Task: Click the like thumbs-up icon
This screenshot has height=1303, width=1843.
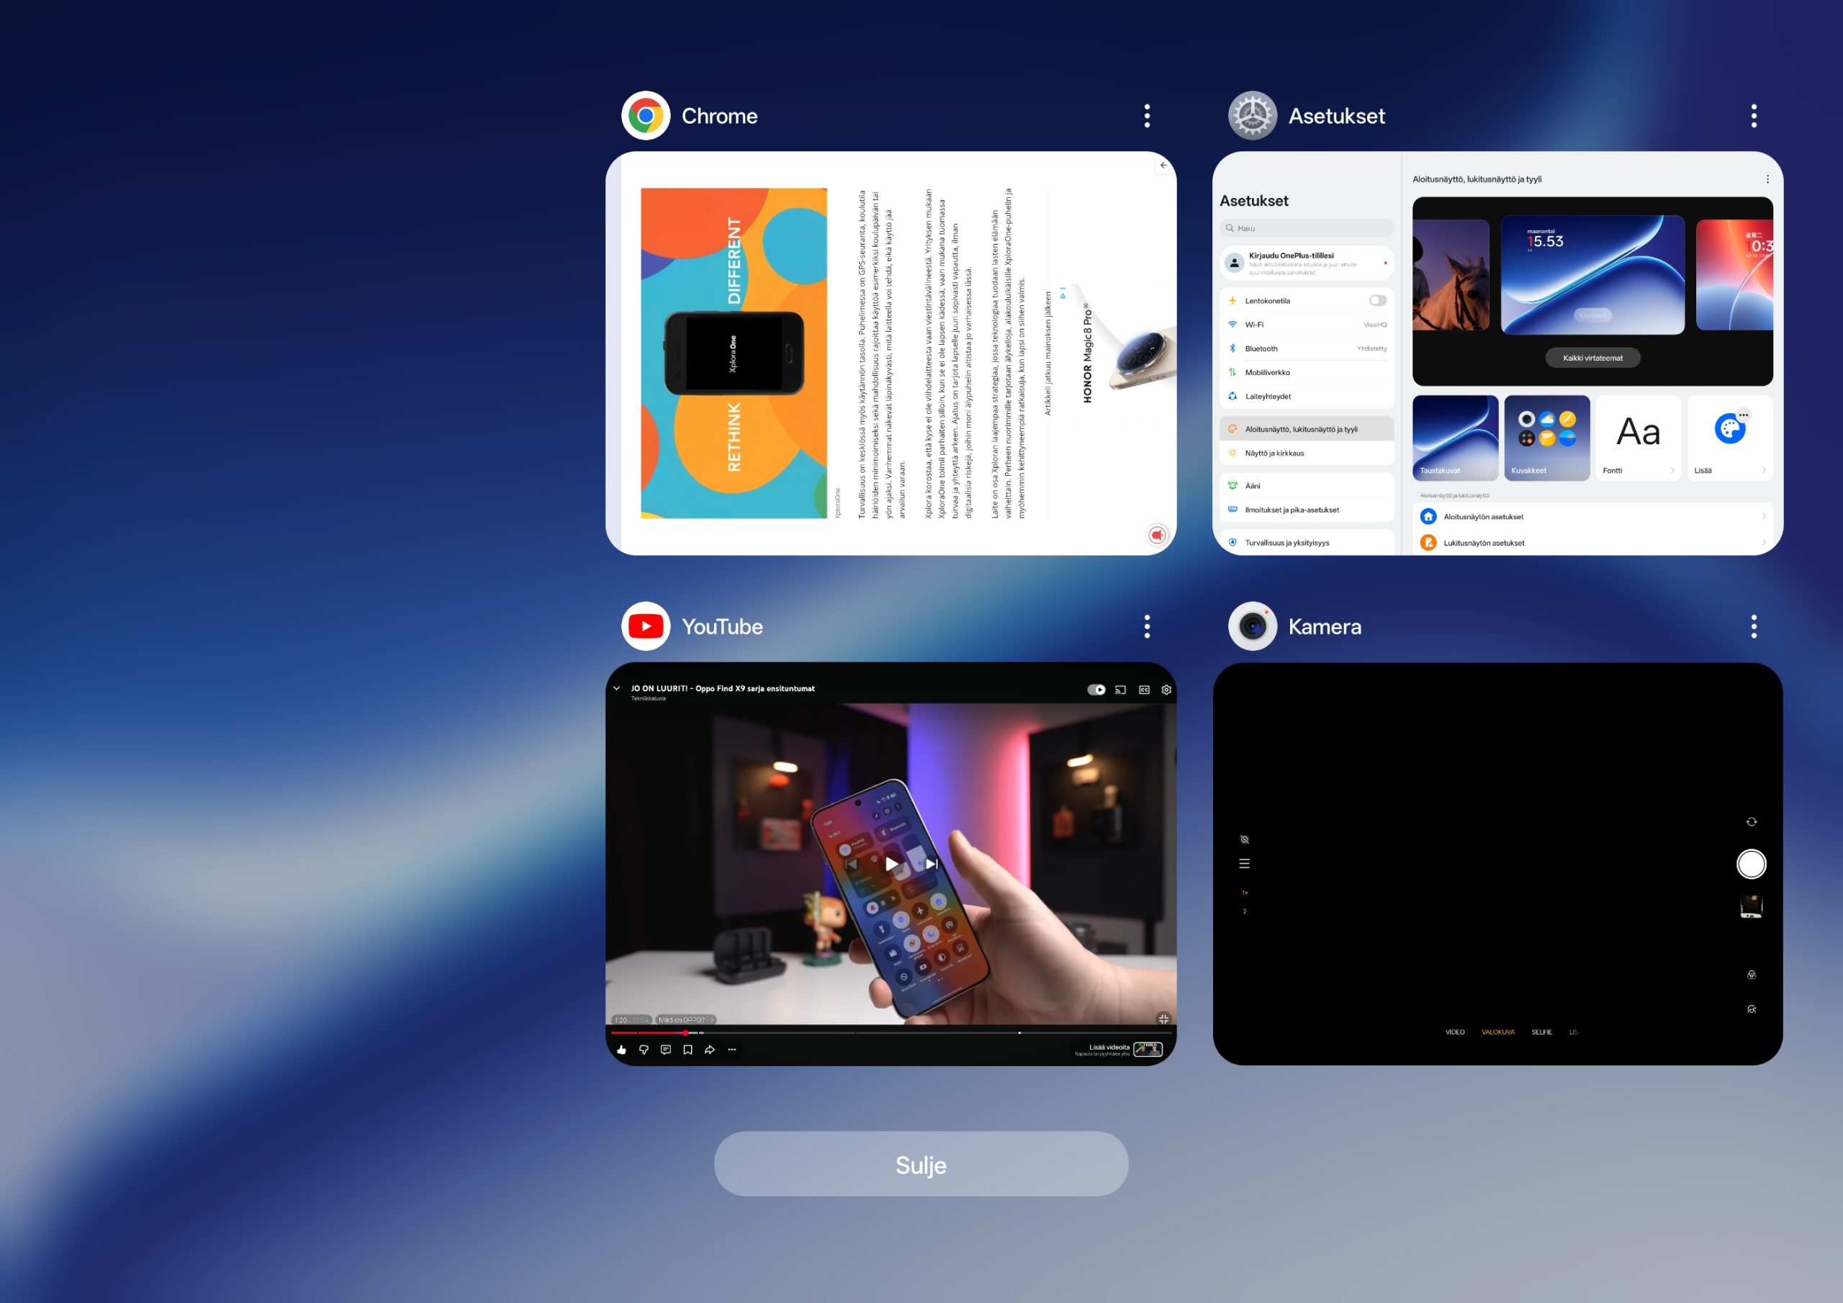Action: (621, 1050)
